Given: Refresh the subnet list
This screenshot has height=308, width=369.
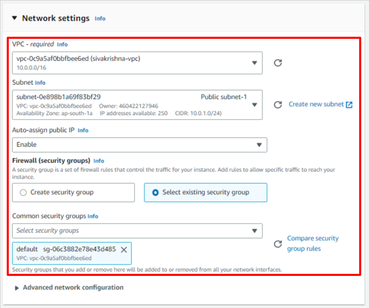Looking at the screenshot, I should [278, 105].
